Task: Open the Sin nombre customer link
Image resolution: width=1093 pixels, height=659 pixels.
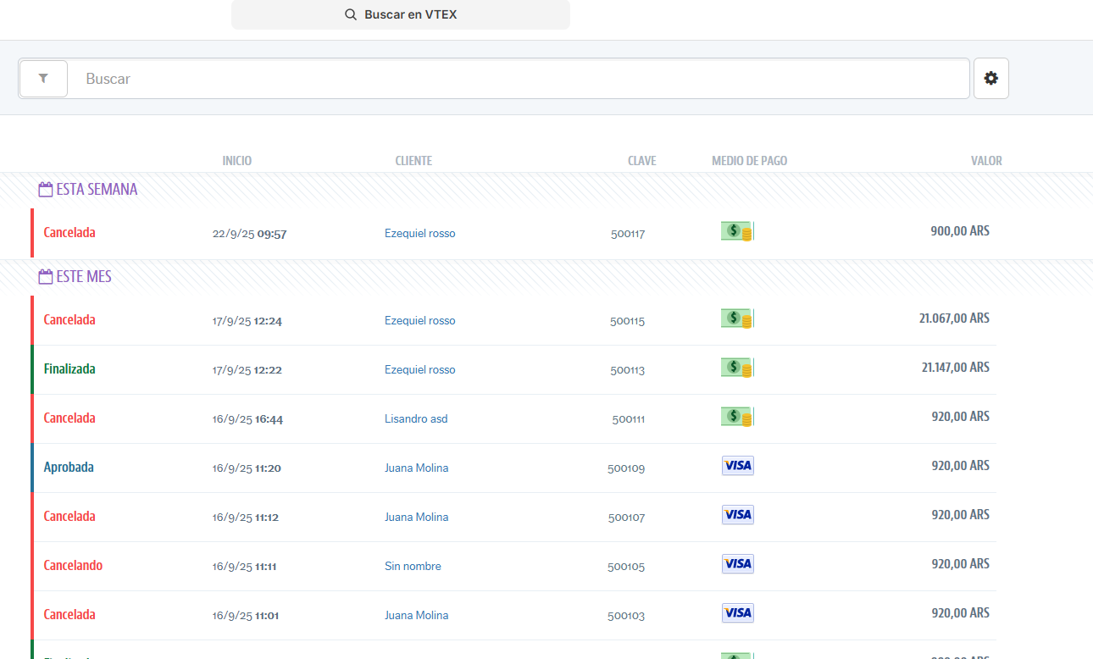Action: (413, 566)
